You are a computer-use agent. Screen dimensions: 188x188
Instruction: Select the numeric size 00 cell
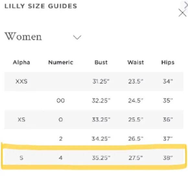click(x=61, y=100)
